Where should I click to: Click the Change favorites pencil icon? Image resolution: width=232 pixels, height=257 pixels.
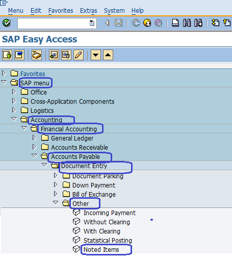point(79,55)
